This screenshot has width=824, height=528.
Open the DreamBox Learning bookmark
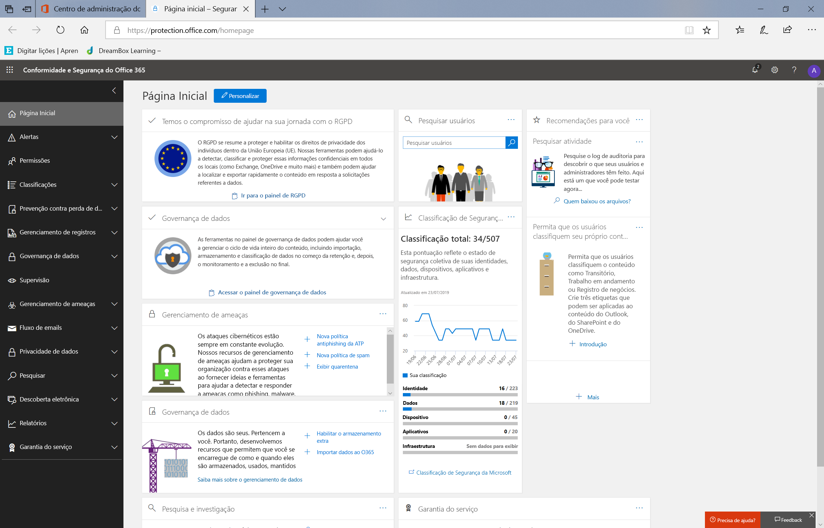pos(124,51)
